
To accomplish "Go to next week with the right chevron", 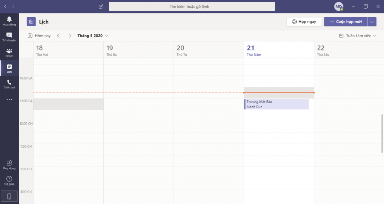I will click(x=70, y=36).
